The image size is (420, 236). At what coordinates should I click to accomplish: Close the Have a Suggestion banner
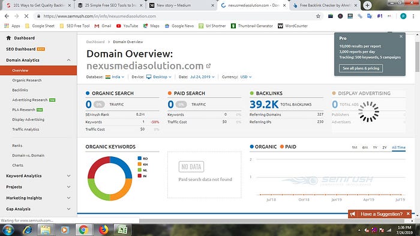pyautogui.click(x=408, y=214)
